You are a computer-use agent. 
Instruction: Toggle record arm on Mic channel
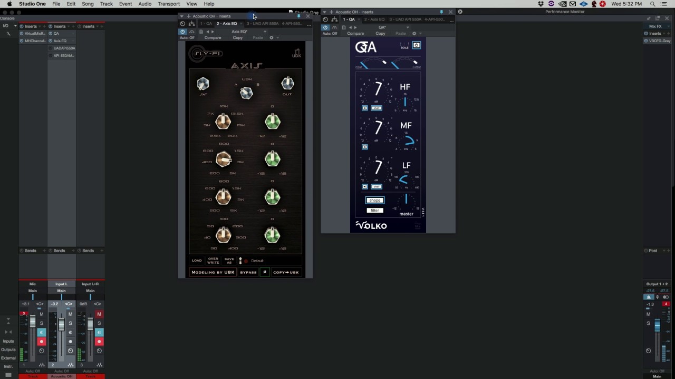pyautogui.click(x=42, y=342)
